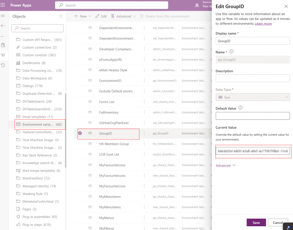Click the Default Value input field

pos(253,116)
